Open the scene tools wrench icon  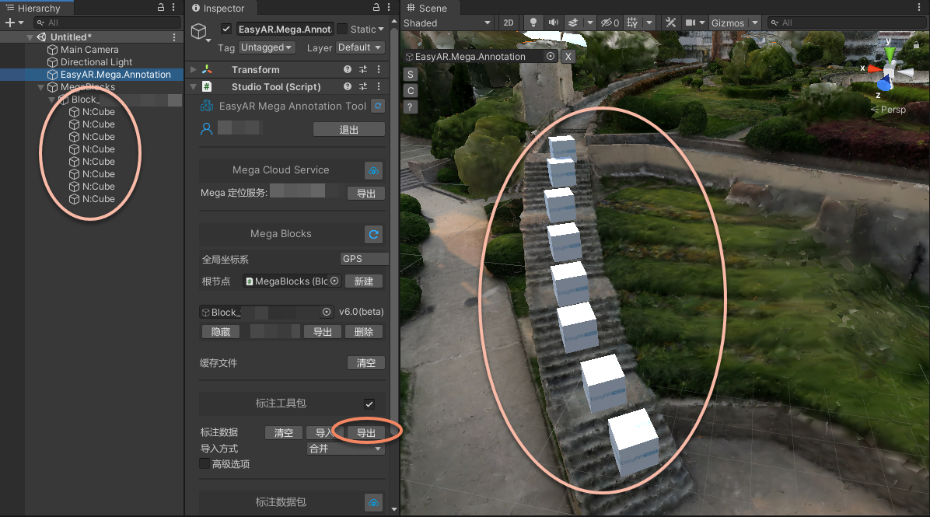point(670,23)
